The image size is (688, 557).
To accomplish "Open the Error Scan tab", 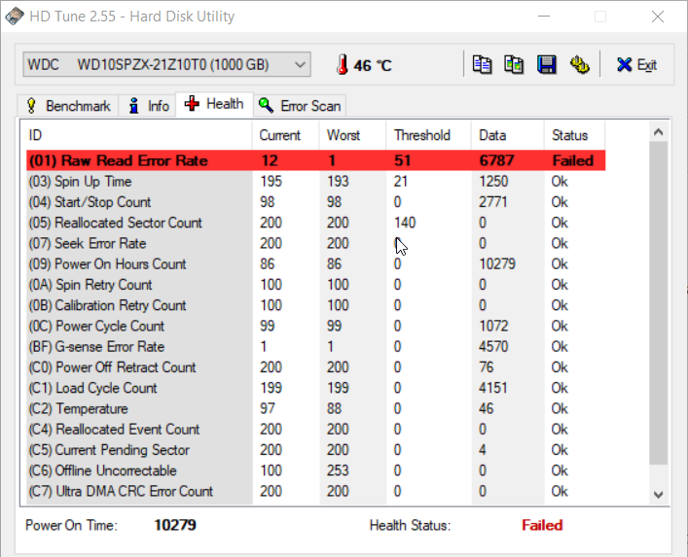I will point(300,106).
